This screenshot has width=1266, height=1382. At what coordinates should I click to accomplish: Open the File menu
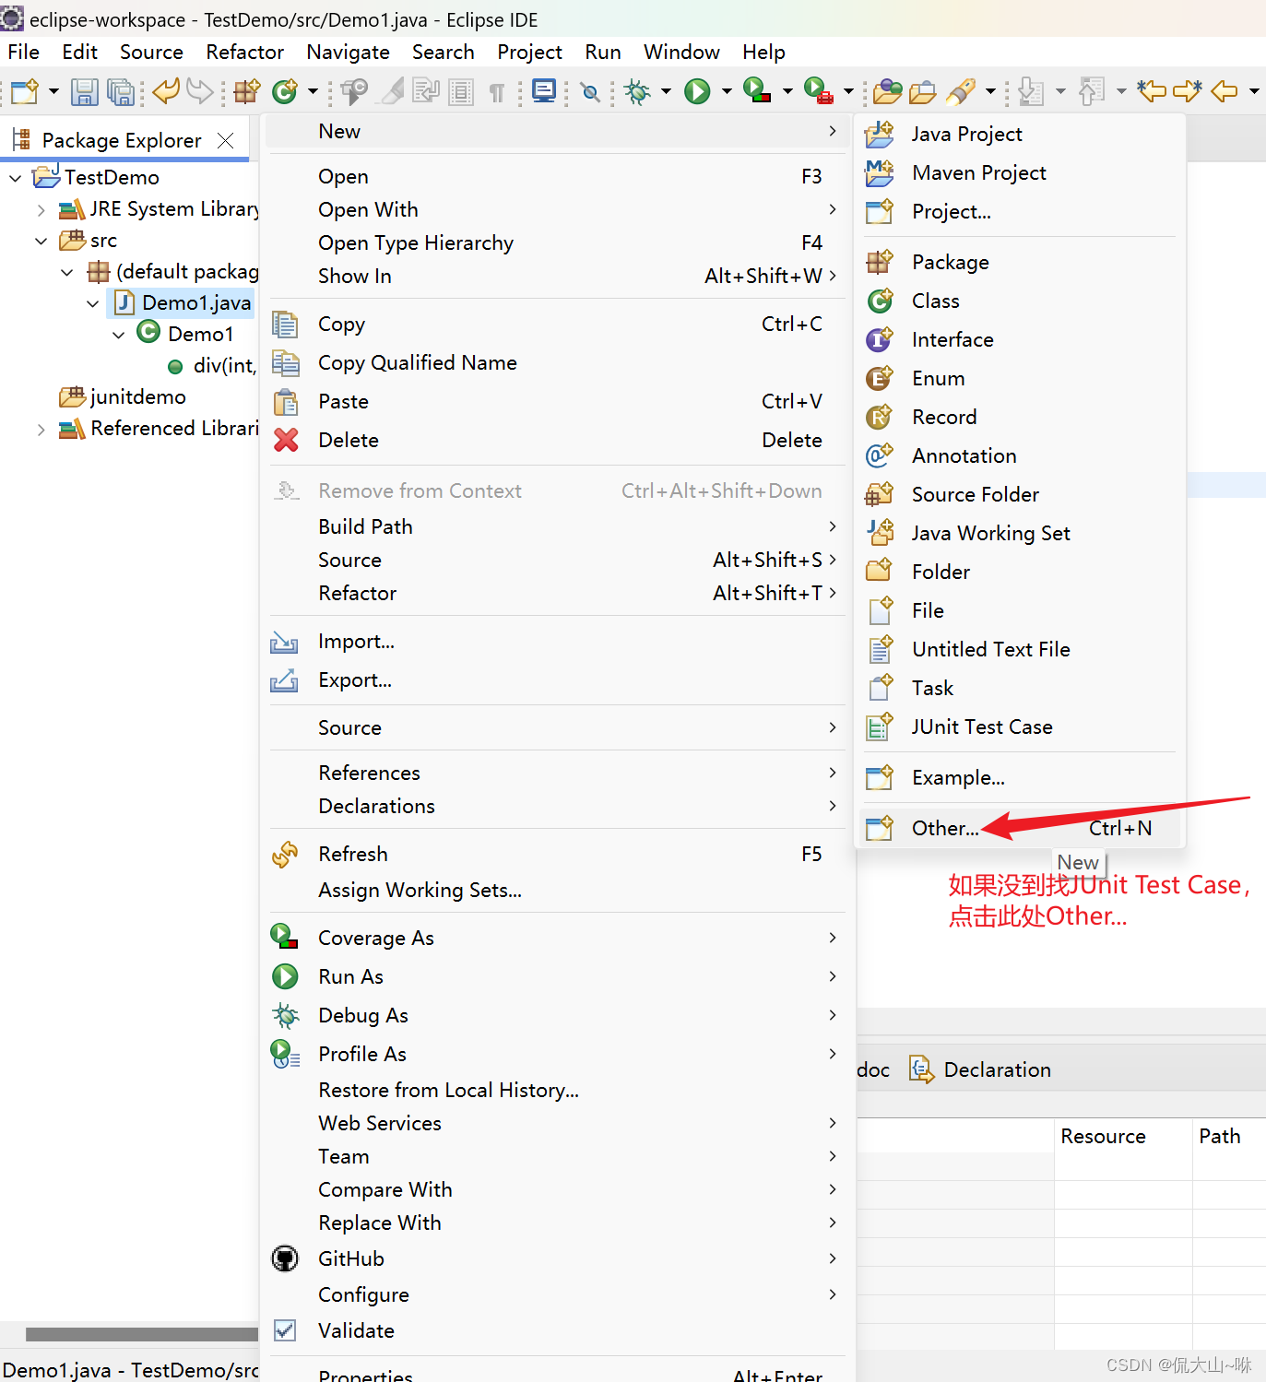coord(23,53)
